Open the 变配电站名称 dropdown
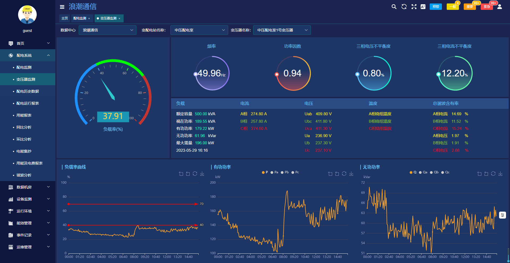 (x=199, y=30)
